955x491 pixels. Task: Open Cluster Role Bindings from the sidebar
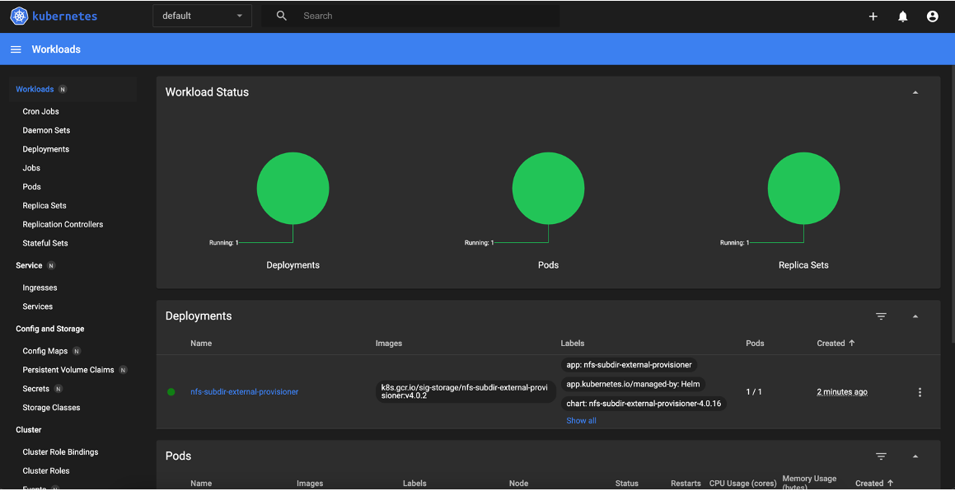click(58, 451)
